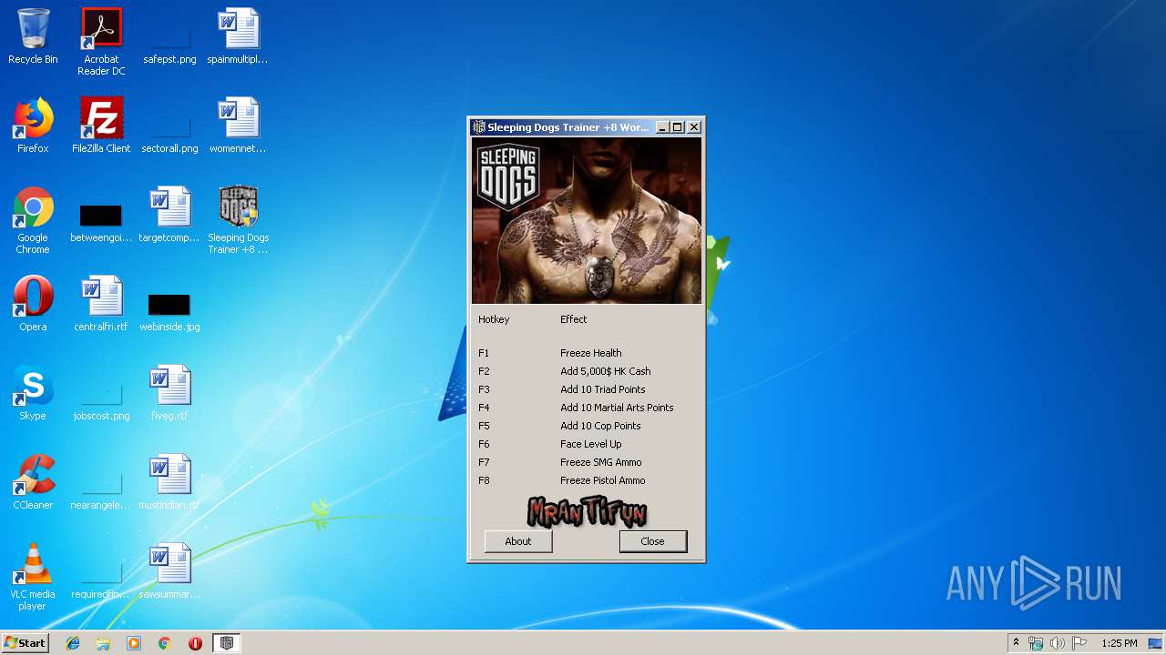Click the About button in trainer

tap(518, 541)
